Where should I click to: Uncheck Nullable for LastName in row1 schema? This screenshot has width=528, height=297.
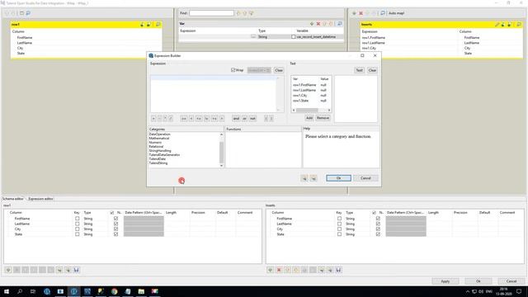point(115,224)
